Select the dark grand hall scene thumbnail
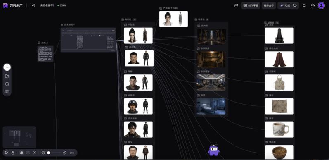329x160 pixels. (212, 36)
